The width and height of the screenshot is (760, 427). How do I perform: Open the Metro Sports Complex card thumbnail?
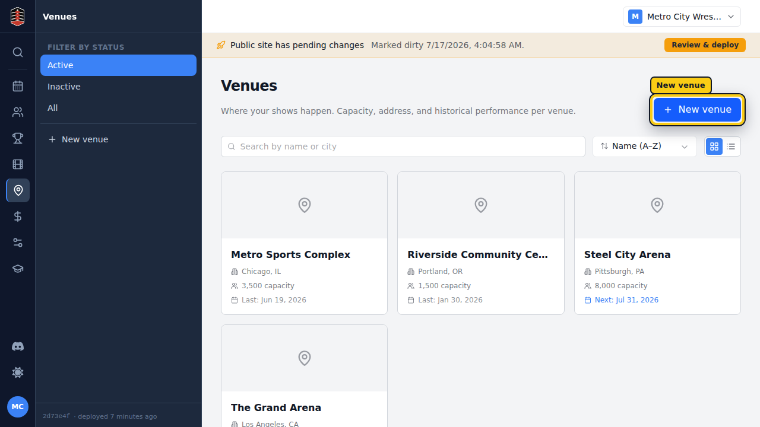tap(304, 205)
